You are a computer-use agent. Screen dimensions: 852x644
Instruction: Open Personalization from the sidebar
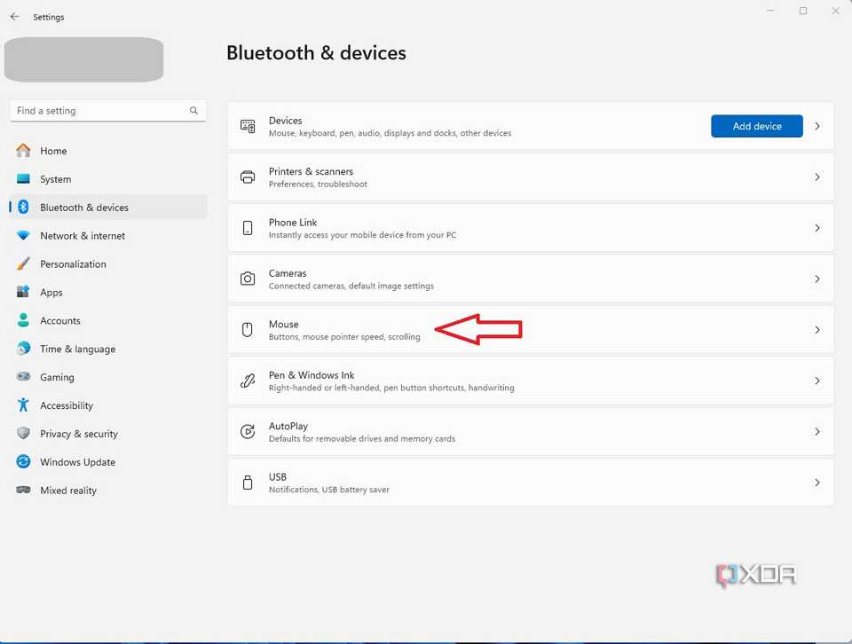coord(108,264)
